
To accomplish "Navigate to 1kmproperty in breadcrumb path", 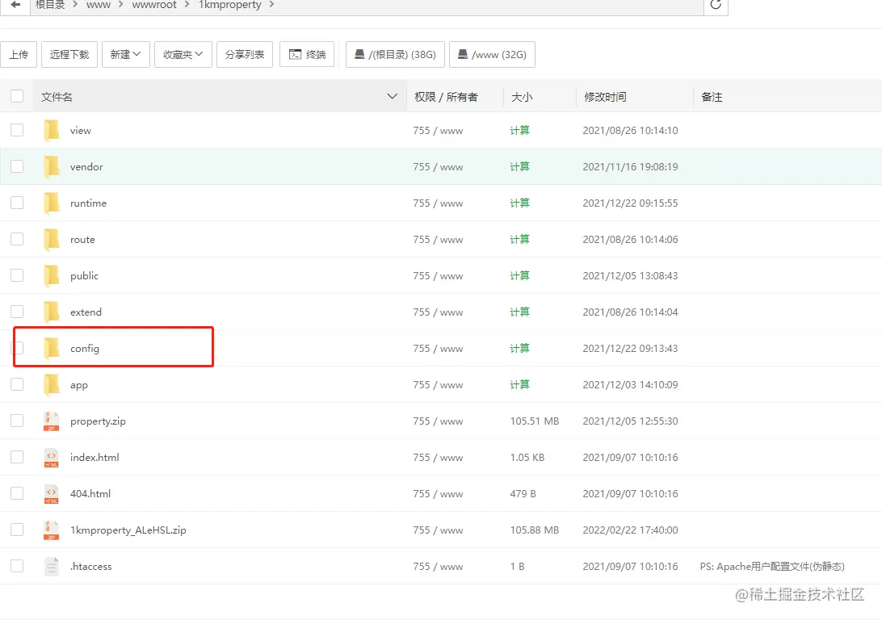I will point(230,5).
